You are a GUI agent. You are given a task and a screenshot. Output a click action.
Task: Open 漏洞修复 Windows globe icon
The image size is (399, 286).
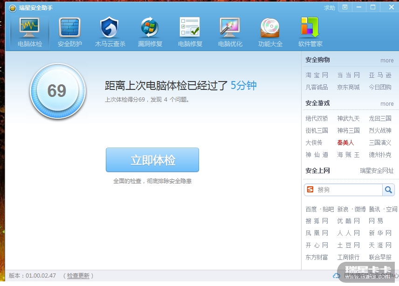point(150,27)
